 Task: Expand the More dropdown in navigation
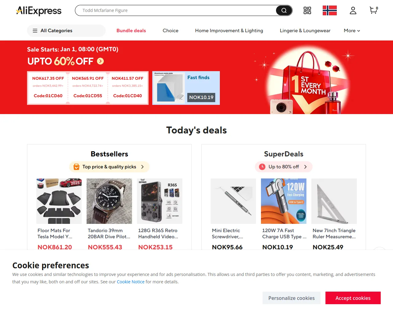(352, 31)
